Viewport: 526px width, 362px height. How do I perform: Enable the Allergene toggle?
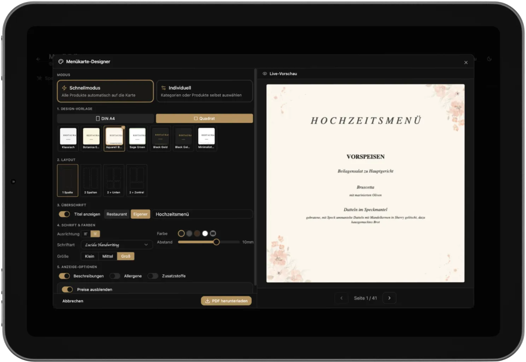point(115,276)
